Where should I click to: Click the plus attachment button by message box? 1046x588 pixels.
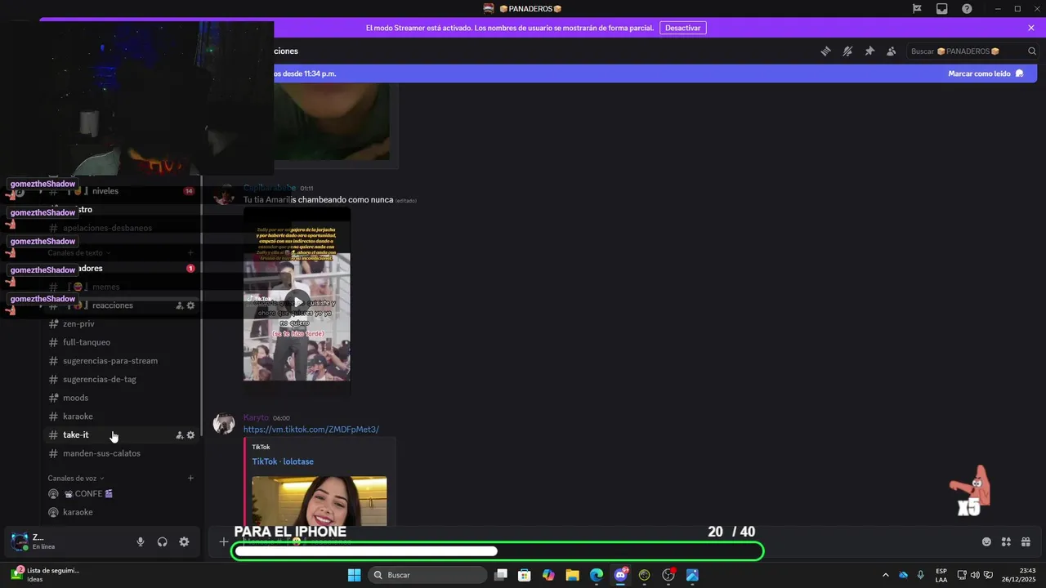click(x=223, y=541)
